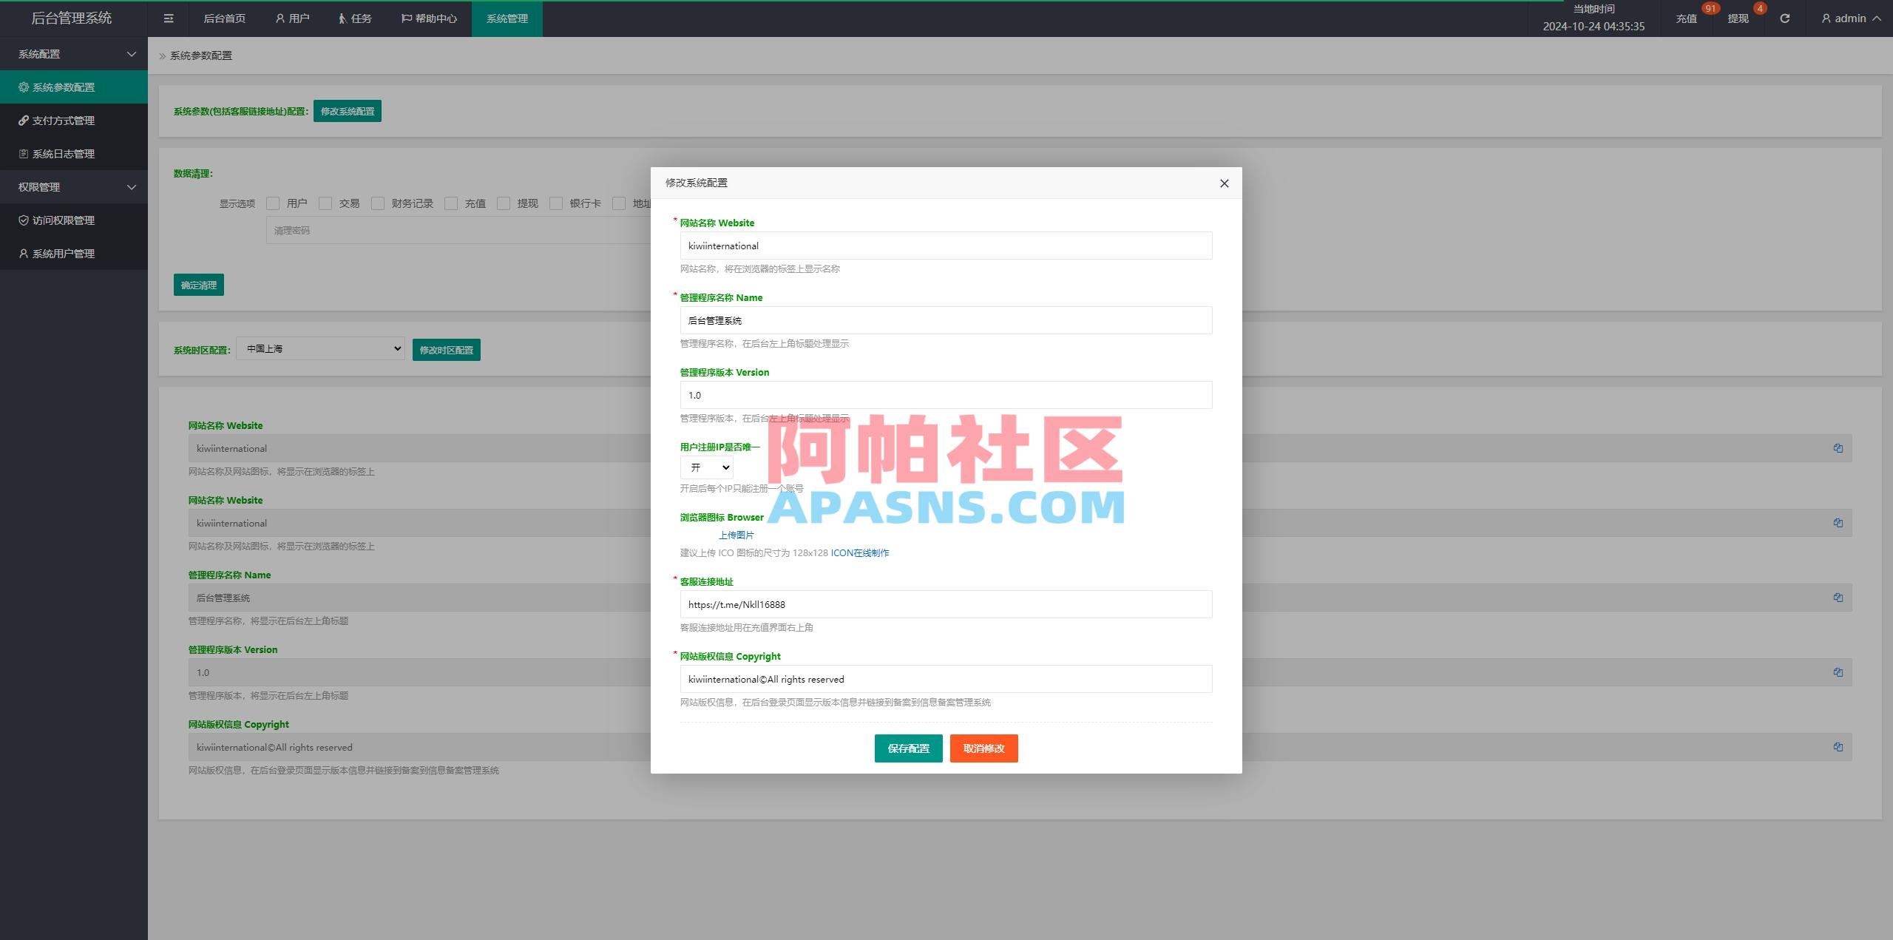Enable the 财务记录 checkbox
The height and width of the screenshot is (940, 1893).
tap(378, 203)
